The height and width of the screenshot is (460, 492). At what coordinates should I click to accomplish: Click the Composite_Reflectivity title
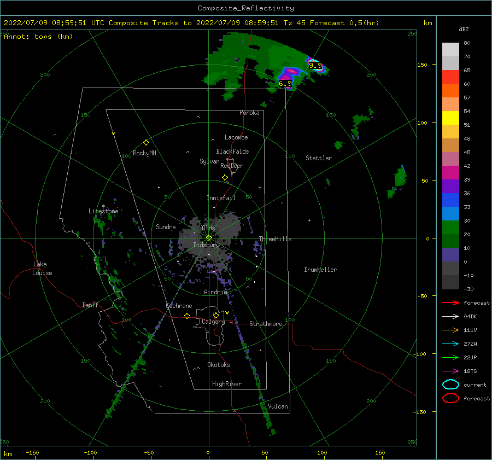[x=245, y=8]
